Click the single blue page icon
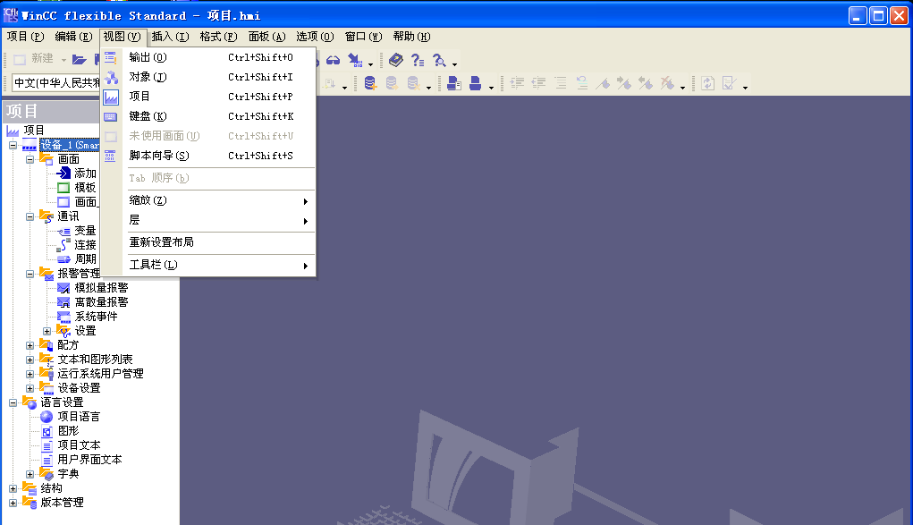Viewport: 913px width, 525px height. coord(476,83)
